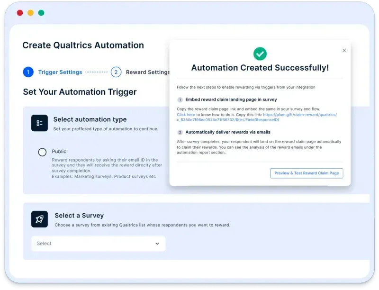The image size is (379, 290).
Task: Click the red window close dot
Action: (20, 13)
